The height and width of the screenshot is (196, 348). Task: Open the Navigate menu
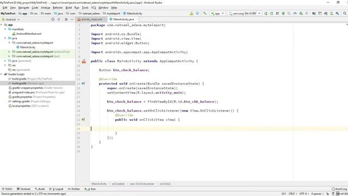click(24, 8)
